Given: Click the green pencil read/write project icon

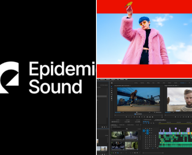Looking at the screenshot, I should [111, 153].
